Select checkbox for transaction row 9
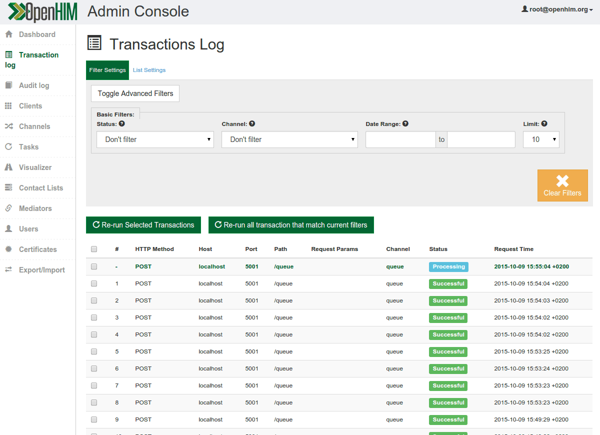The width and height of the screenshot is (600, 435). pyautogui.click(x=94, y=419)
